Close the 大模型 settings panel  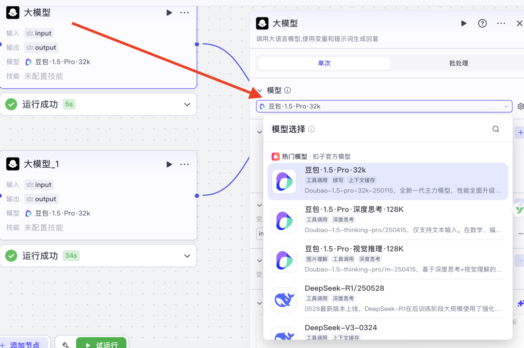520,23
